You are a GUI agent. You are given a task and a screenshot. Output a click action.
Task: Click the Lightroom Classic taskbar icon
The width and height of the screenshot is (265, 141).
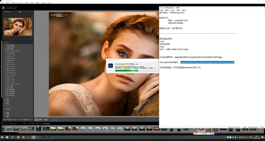(x=49, y=137)
